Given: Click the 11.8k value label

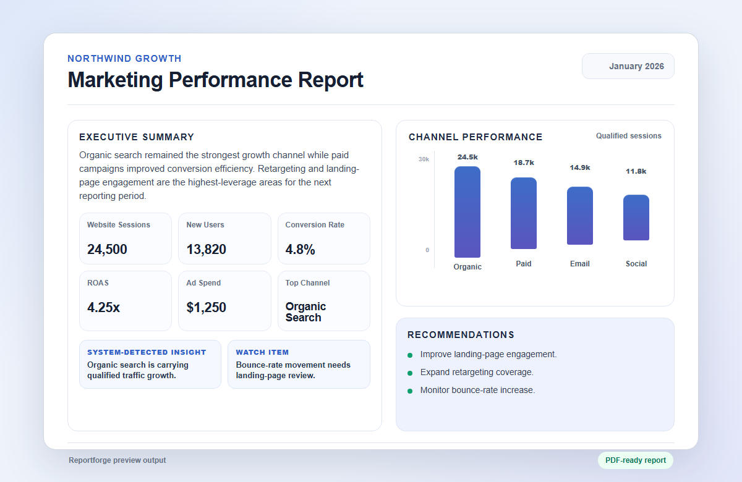Looking at the screenshot, I should (636, 171).
